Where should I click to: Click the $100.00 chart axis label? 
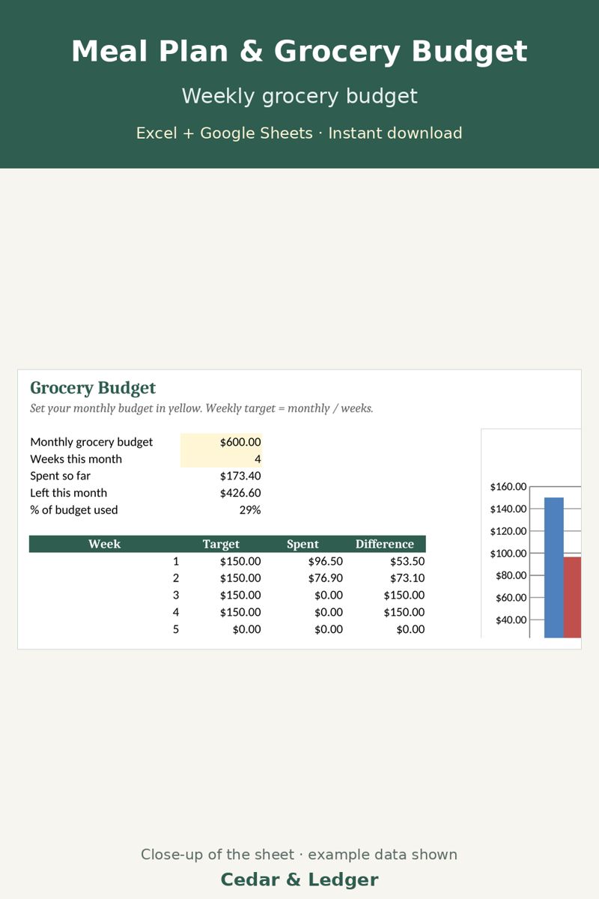click(x=508, y=553)
